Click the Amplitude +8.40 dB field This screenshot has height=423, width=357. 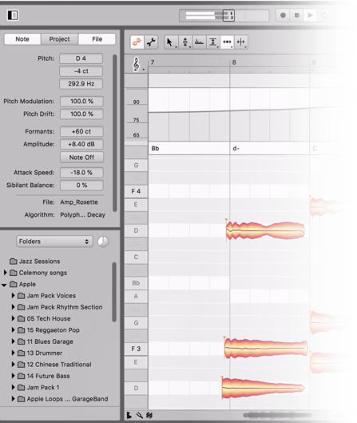coord(81,144)
